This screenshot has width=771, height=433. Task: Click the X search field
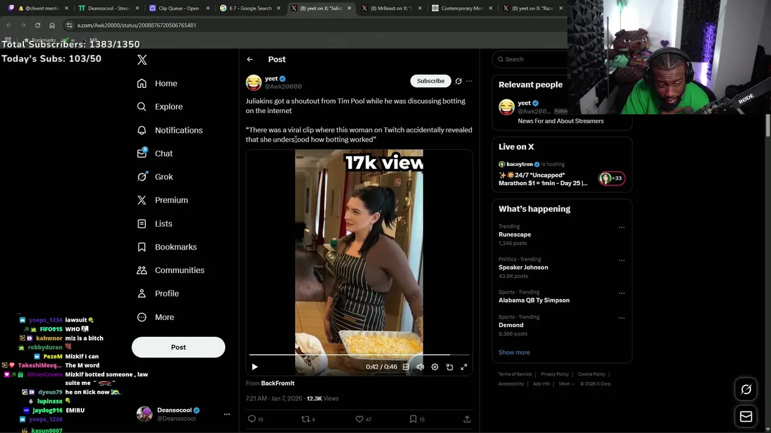coord(530,59)
